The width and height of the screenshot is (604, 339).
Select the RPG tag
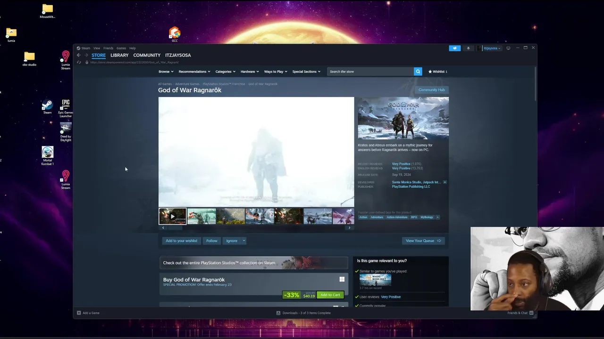[414, 217]
